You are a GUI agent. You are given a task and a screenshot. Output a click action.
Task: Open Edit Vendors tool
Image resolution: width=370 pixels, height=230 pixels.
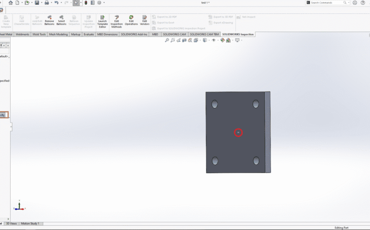[x=145, y=20]
